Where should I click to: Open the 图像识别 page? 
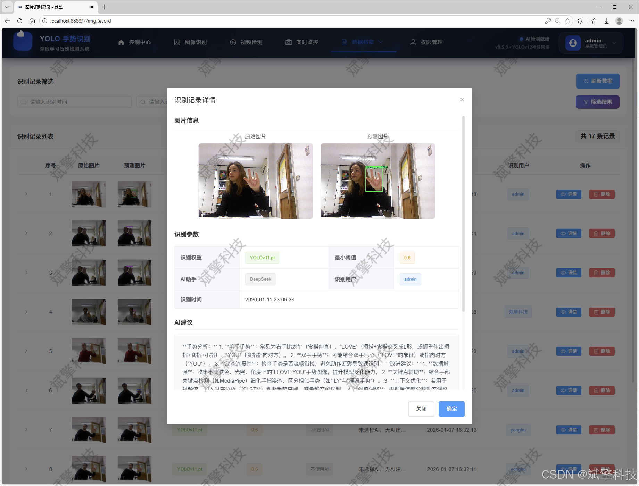tap(190, 42)
